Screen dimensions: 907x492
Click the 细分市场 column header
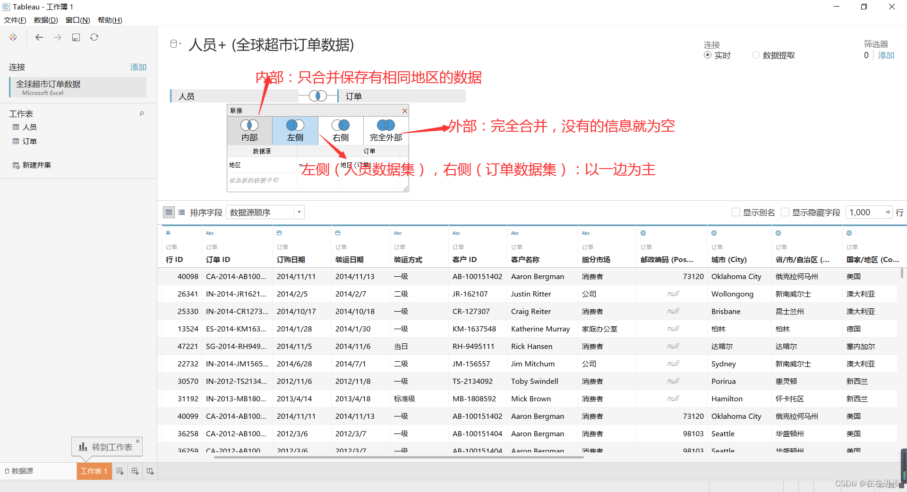596,260
